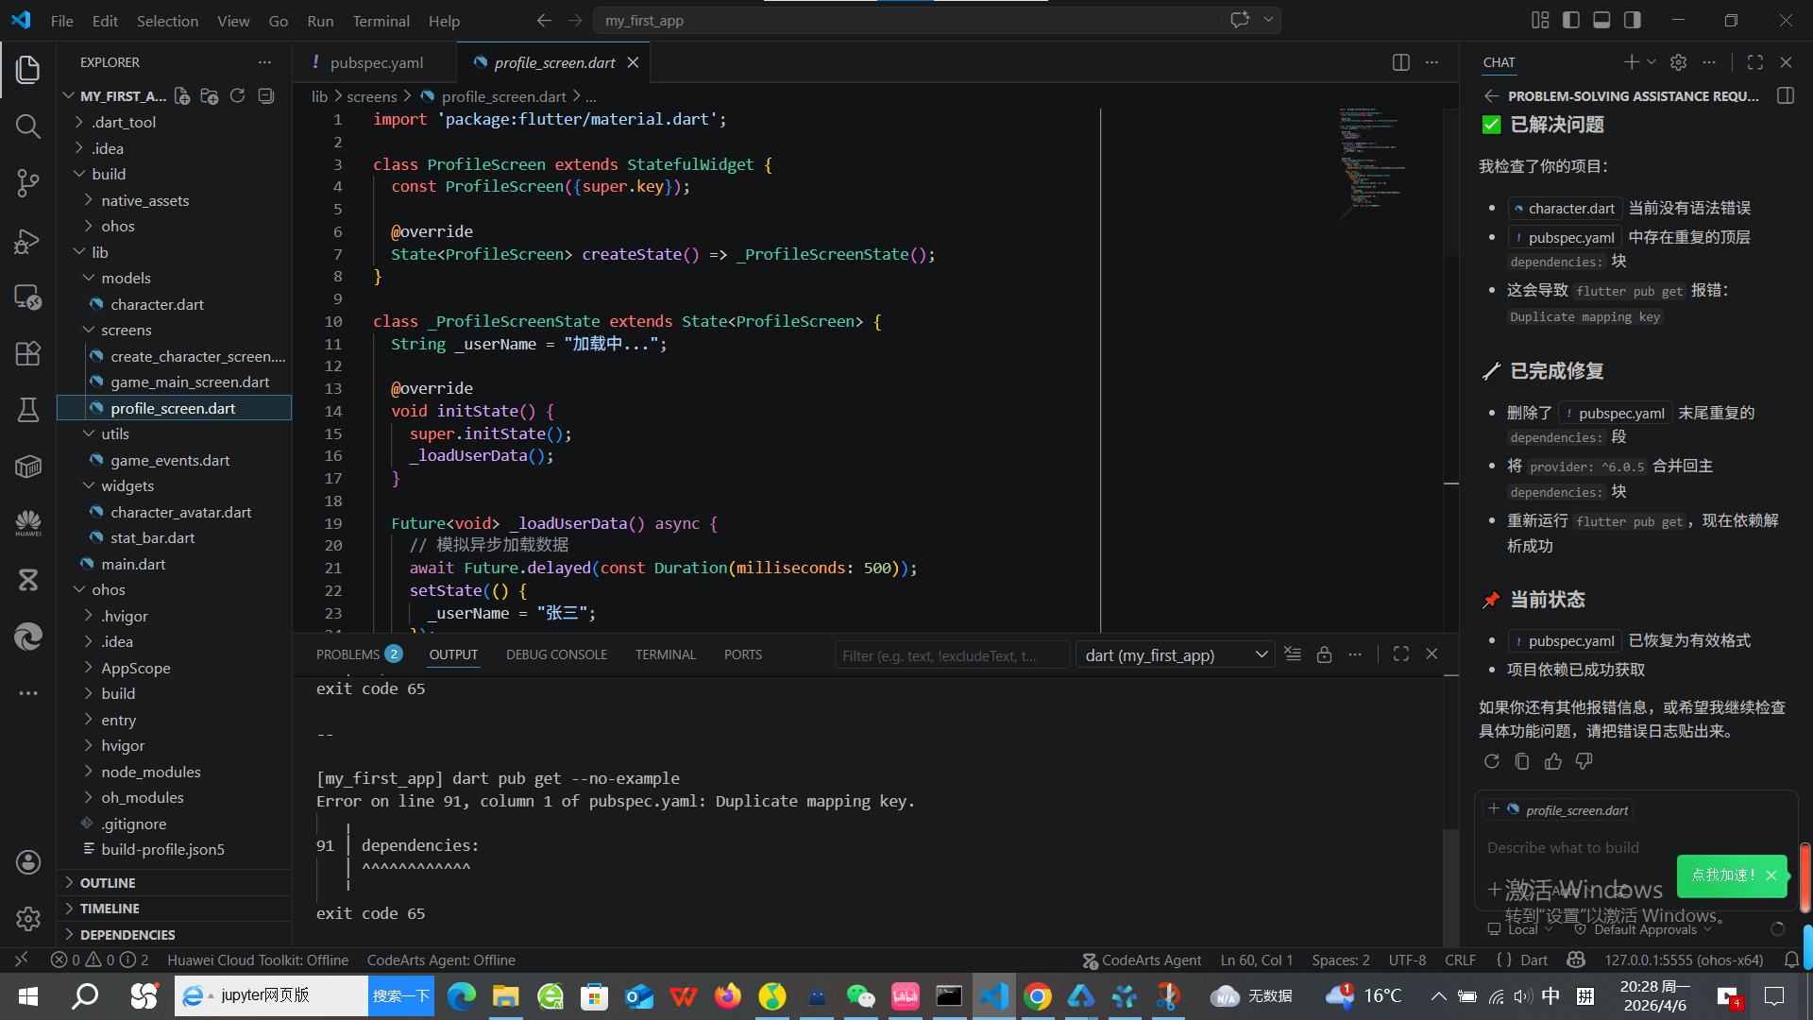Open the Extensions view
1813x1020 pixels.
pos(28,353)
